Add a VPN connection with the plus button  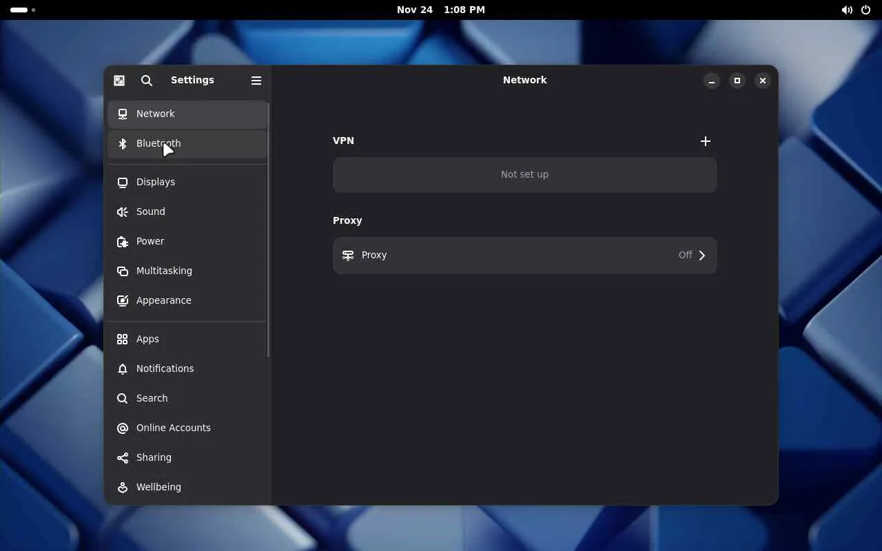pyautogui.click(x=705, y=141)
